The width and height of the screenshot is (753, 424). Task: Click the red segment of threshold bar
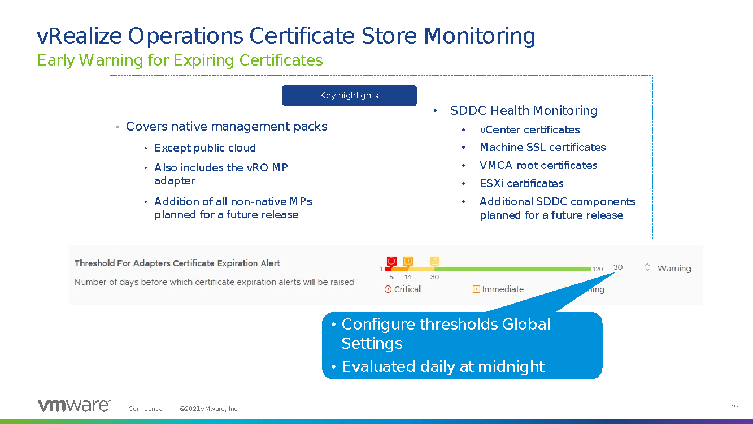coord(388,269)
